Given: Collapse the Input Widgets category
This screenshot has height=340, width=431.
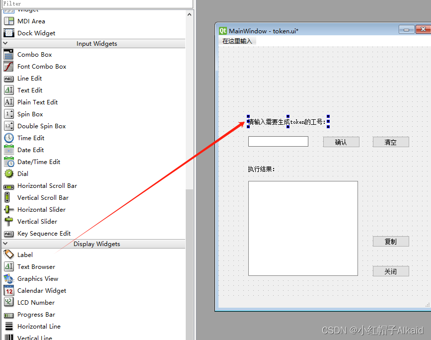Looking at the screenshot, I should [x=5, y=43].
